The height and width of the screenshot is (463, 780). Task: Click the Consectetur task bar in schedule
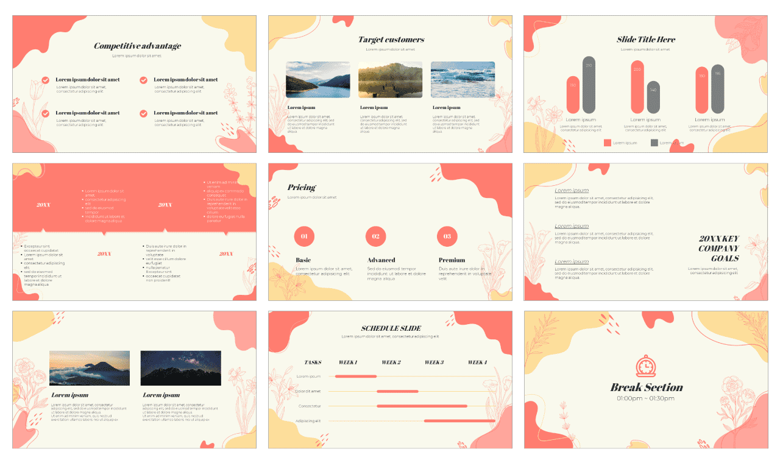(x=422, y=406)
